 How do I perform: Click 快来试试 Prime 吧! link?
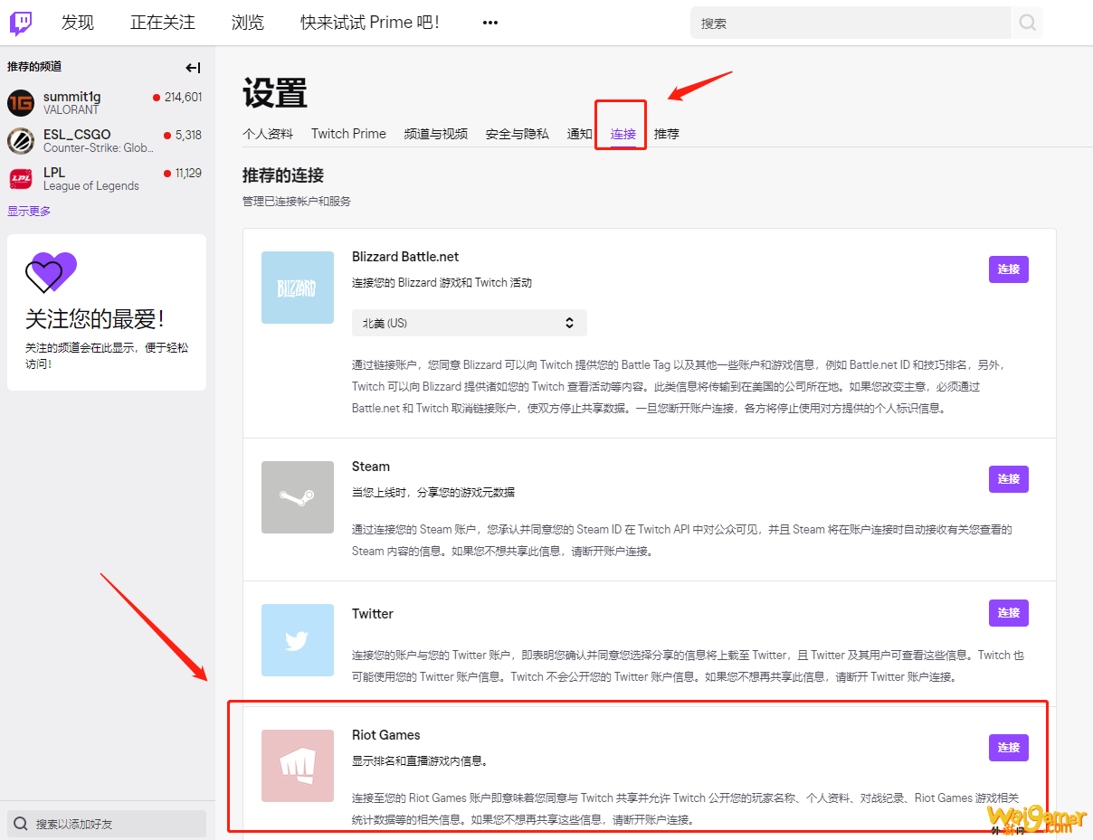point(370,23)
